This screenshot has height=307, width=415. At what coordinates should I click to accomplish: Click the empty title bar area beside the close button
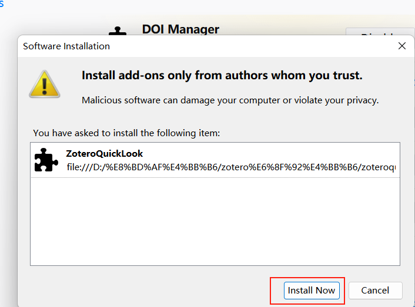coord(253,46)
